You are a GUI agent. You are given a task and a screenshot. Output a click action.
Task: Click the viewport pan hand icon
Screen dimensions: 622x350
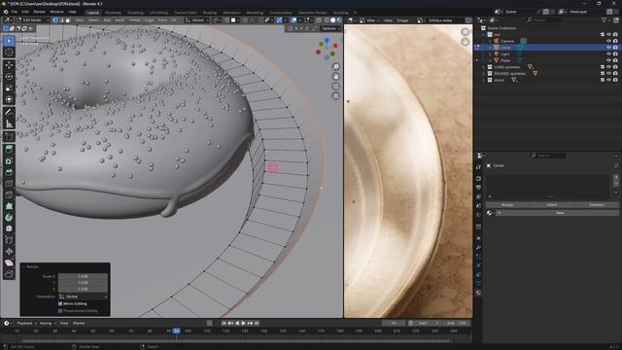coord(336,77)
